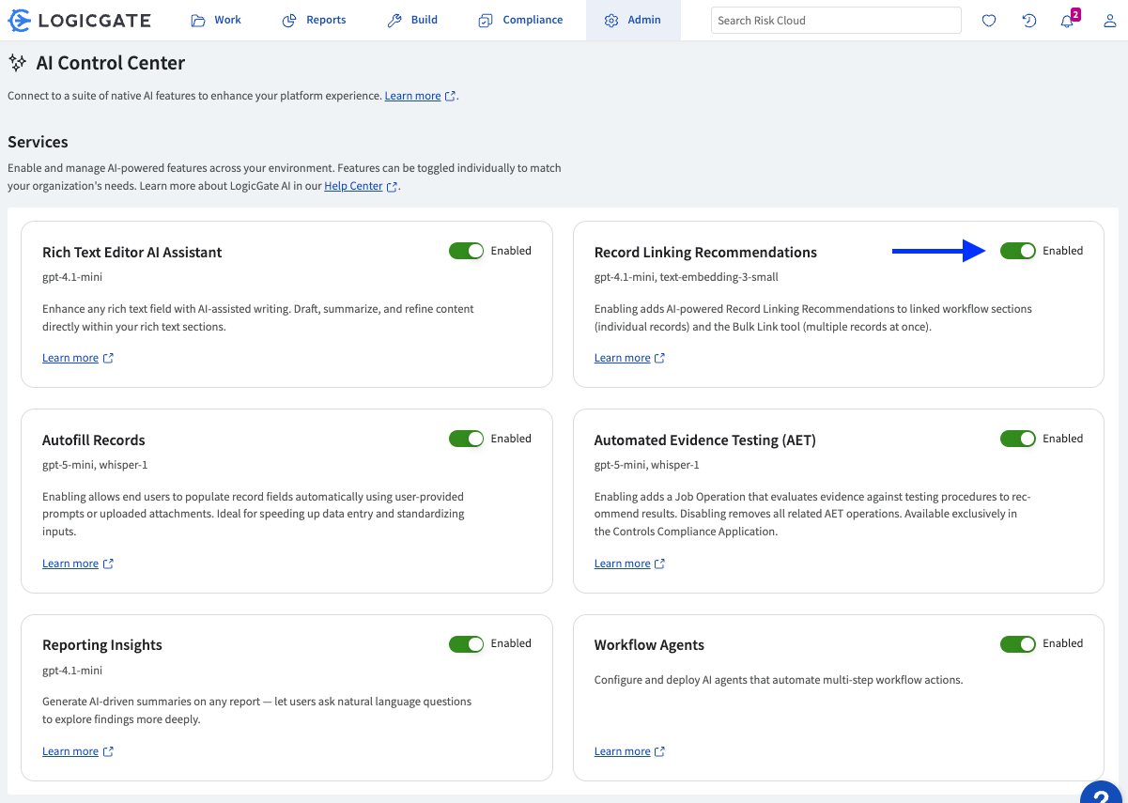Viewport: 1128px width, 803px height.
Task: Click "gpt-4.1-mini, text-embedding-3-small" model text
Action: tap(687, 277)
